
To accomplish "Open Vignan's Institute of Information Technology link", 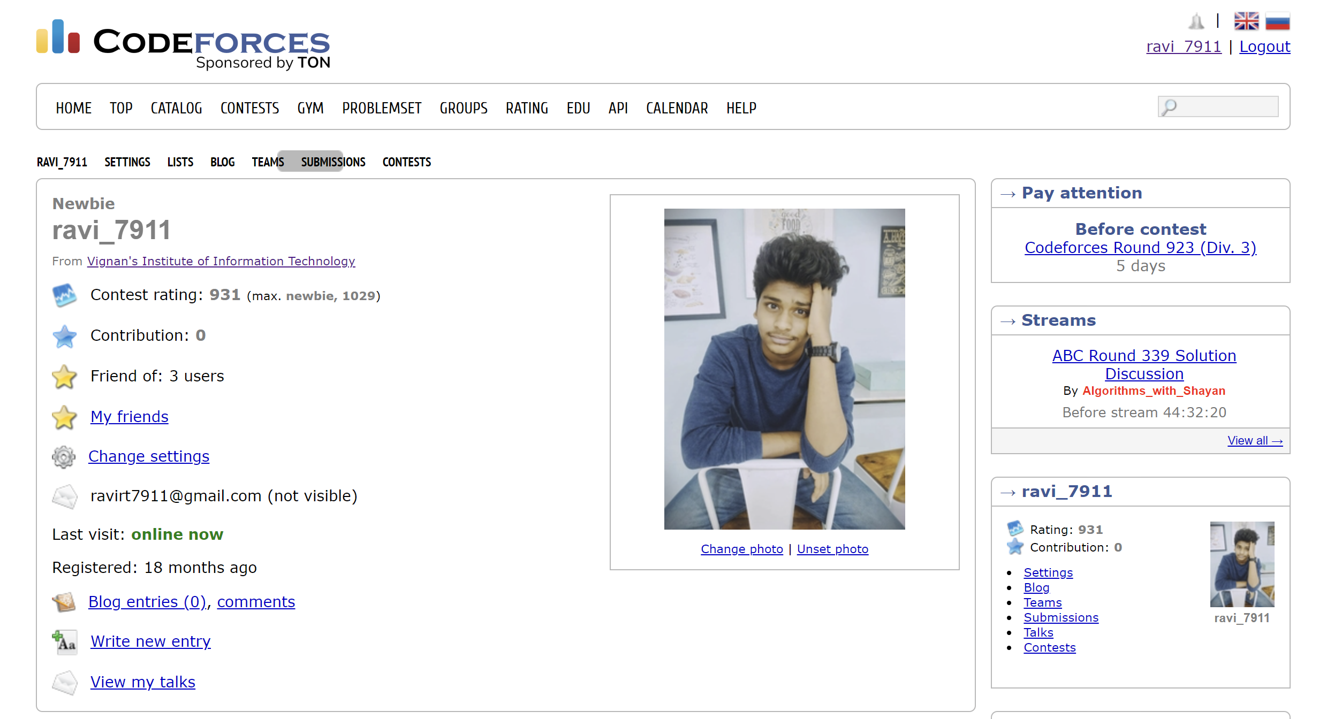I will (x=221, y=261).
